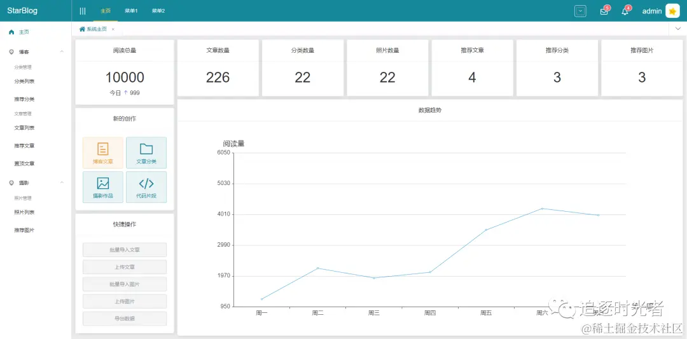Open the notification bell with badge 4
The image size is (687, 339).
pyautogui.click(x=625, y=11)
